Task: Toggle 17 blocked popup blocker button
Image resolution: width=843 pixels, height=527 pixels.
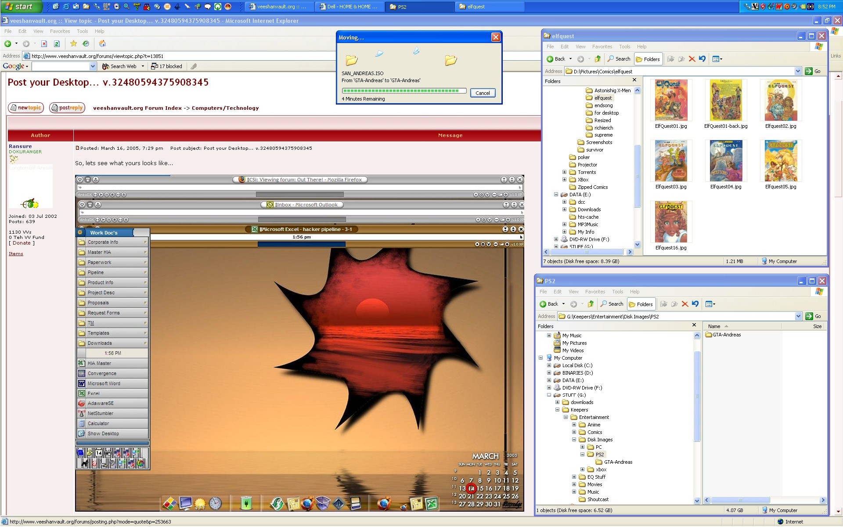Action: point(166,66)
